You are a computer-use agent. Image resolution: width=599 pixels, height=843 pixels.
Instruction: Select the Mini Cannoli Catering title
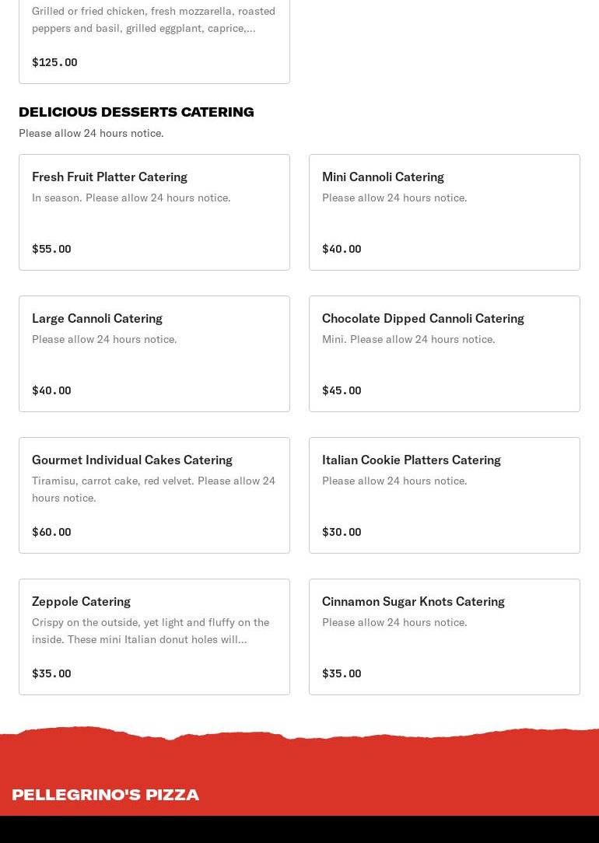pos(383,177)
